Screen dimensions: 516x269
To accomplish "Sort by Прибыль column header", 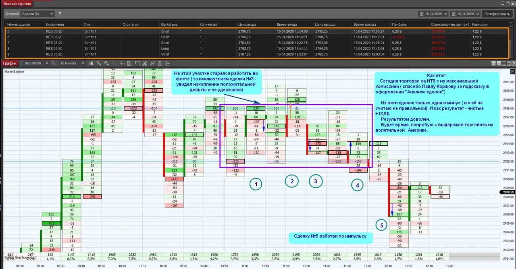I will click(x=409, y=24).
